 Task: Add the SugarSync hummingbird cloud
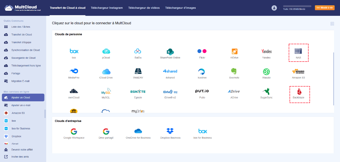266,91
